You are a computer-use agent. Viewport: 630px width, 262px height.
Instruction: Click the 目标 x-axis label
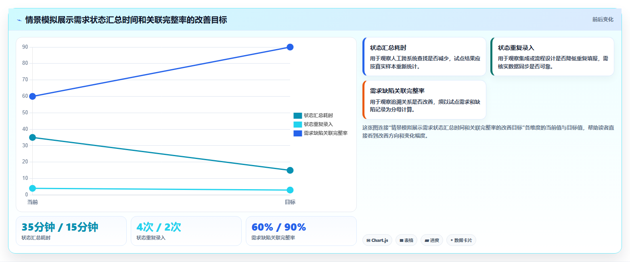[290, 202]
